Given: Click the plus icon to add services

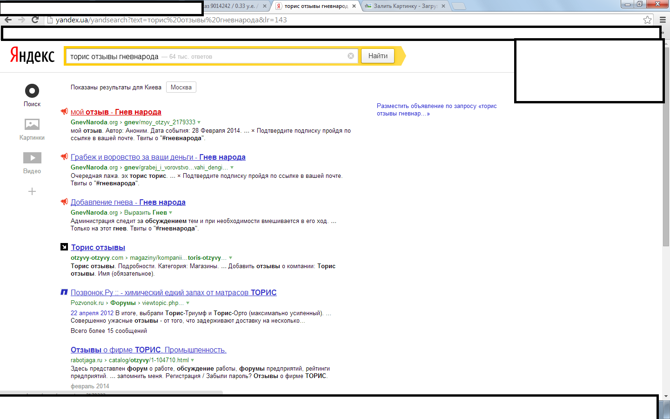Looking at the screenshot, I should (32, 191).
